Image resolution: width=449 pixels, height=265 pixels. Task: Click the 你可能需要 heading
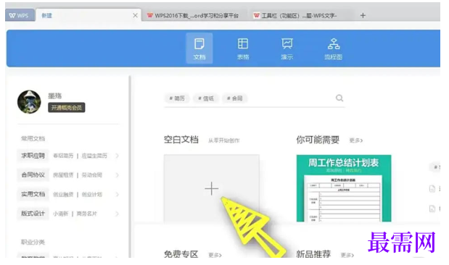[x=318, y=140]
